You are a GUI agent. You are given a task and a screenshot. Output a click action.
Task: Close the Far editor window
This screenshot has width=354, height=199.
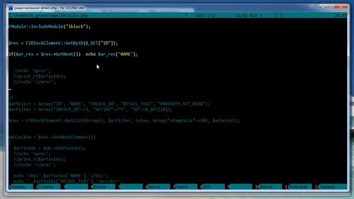341,7
